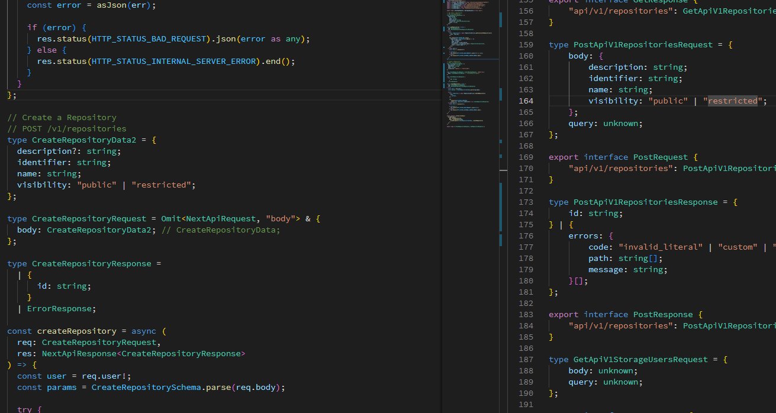Viewport: 776px width, 413px height.
Task: Click the code minimap preview
Action: 471,65
